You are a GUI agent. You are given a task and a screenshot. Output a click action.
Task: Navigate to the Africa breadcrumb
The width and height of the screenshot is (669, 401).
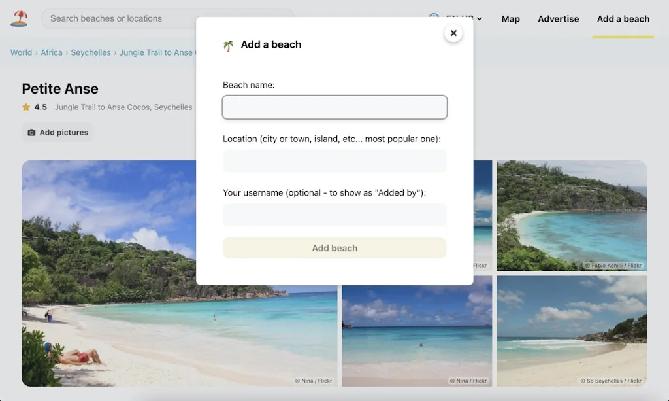point(51,52)
